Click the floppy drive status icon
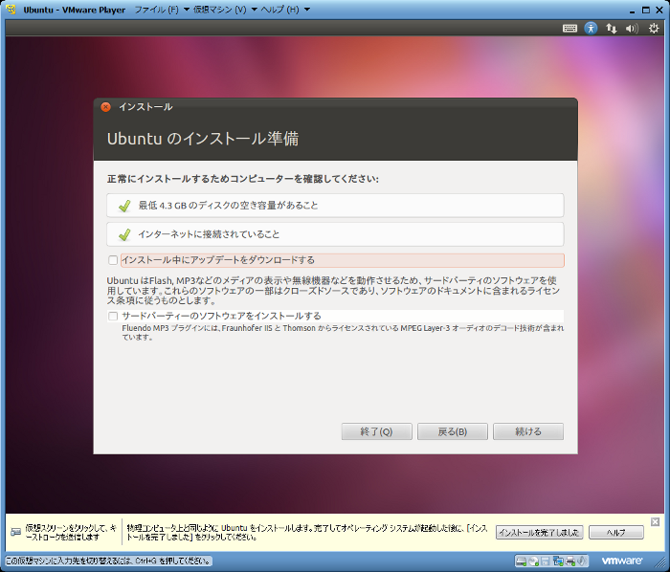 (x=546, y=561)
